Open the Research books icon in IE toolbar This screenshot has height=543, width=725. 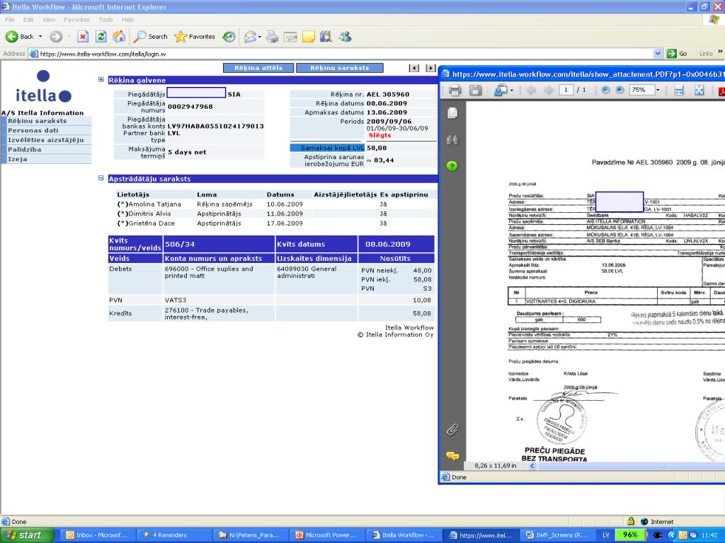(326, 37)
